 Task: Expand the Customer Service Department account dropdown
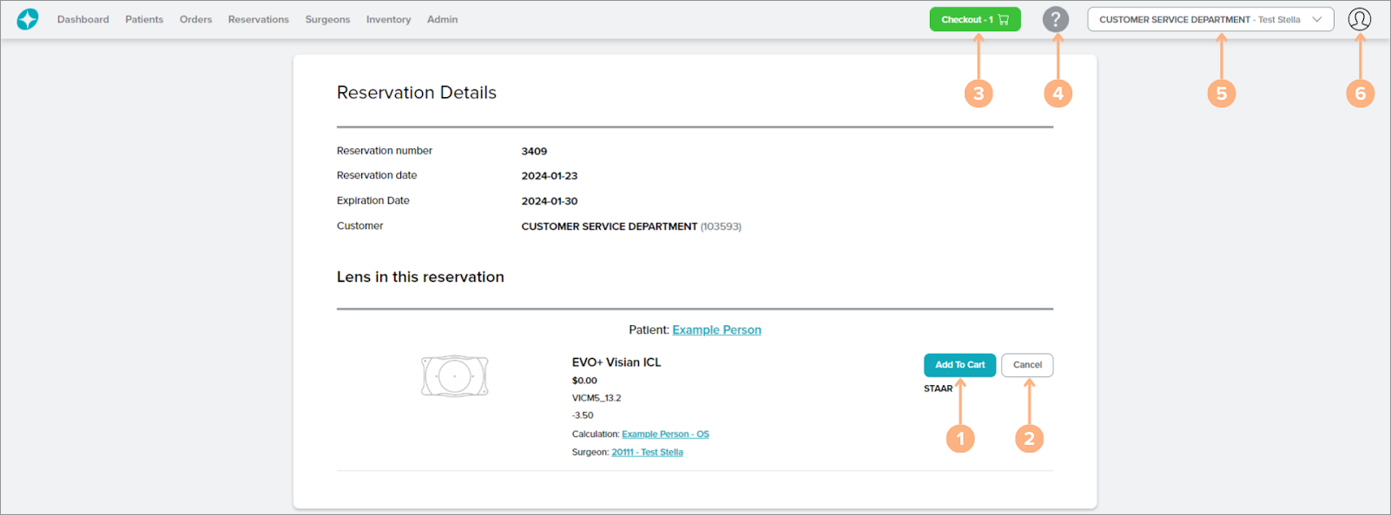pos(1210,19)
